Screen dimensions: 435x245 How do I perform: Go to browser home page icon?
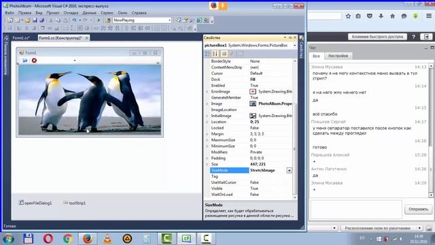[393, 16]
